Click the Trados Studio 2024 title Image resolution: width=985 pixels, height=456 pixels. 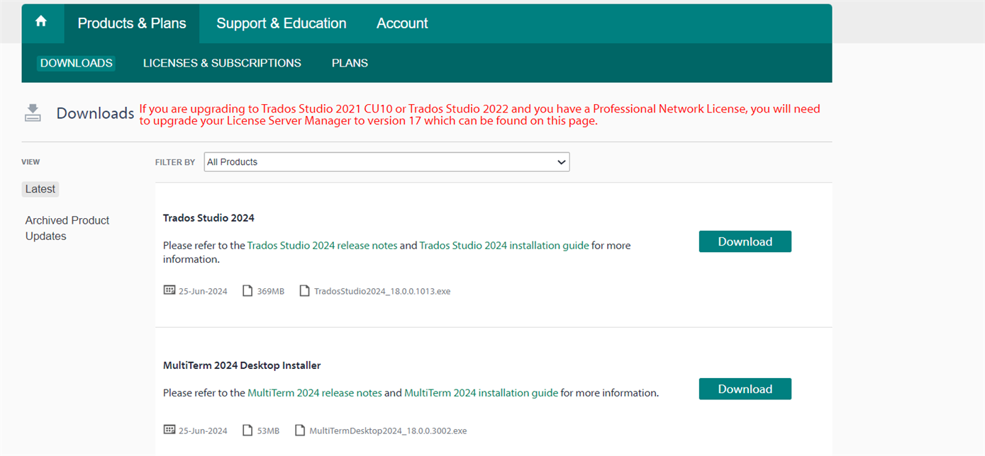click(208, 218)
